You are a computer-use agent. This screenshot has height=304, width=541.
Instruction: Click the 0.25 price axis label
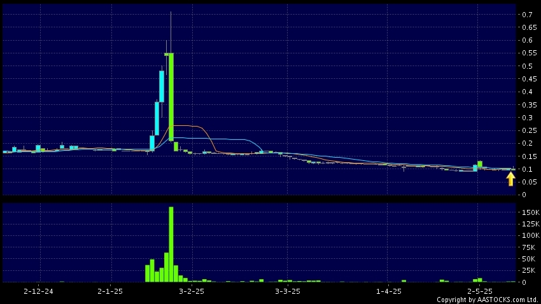click(x=530, y=130)
